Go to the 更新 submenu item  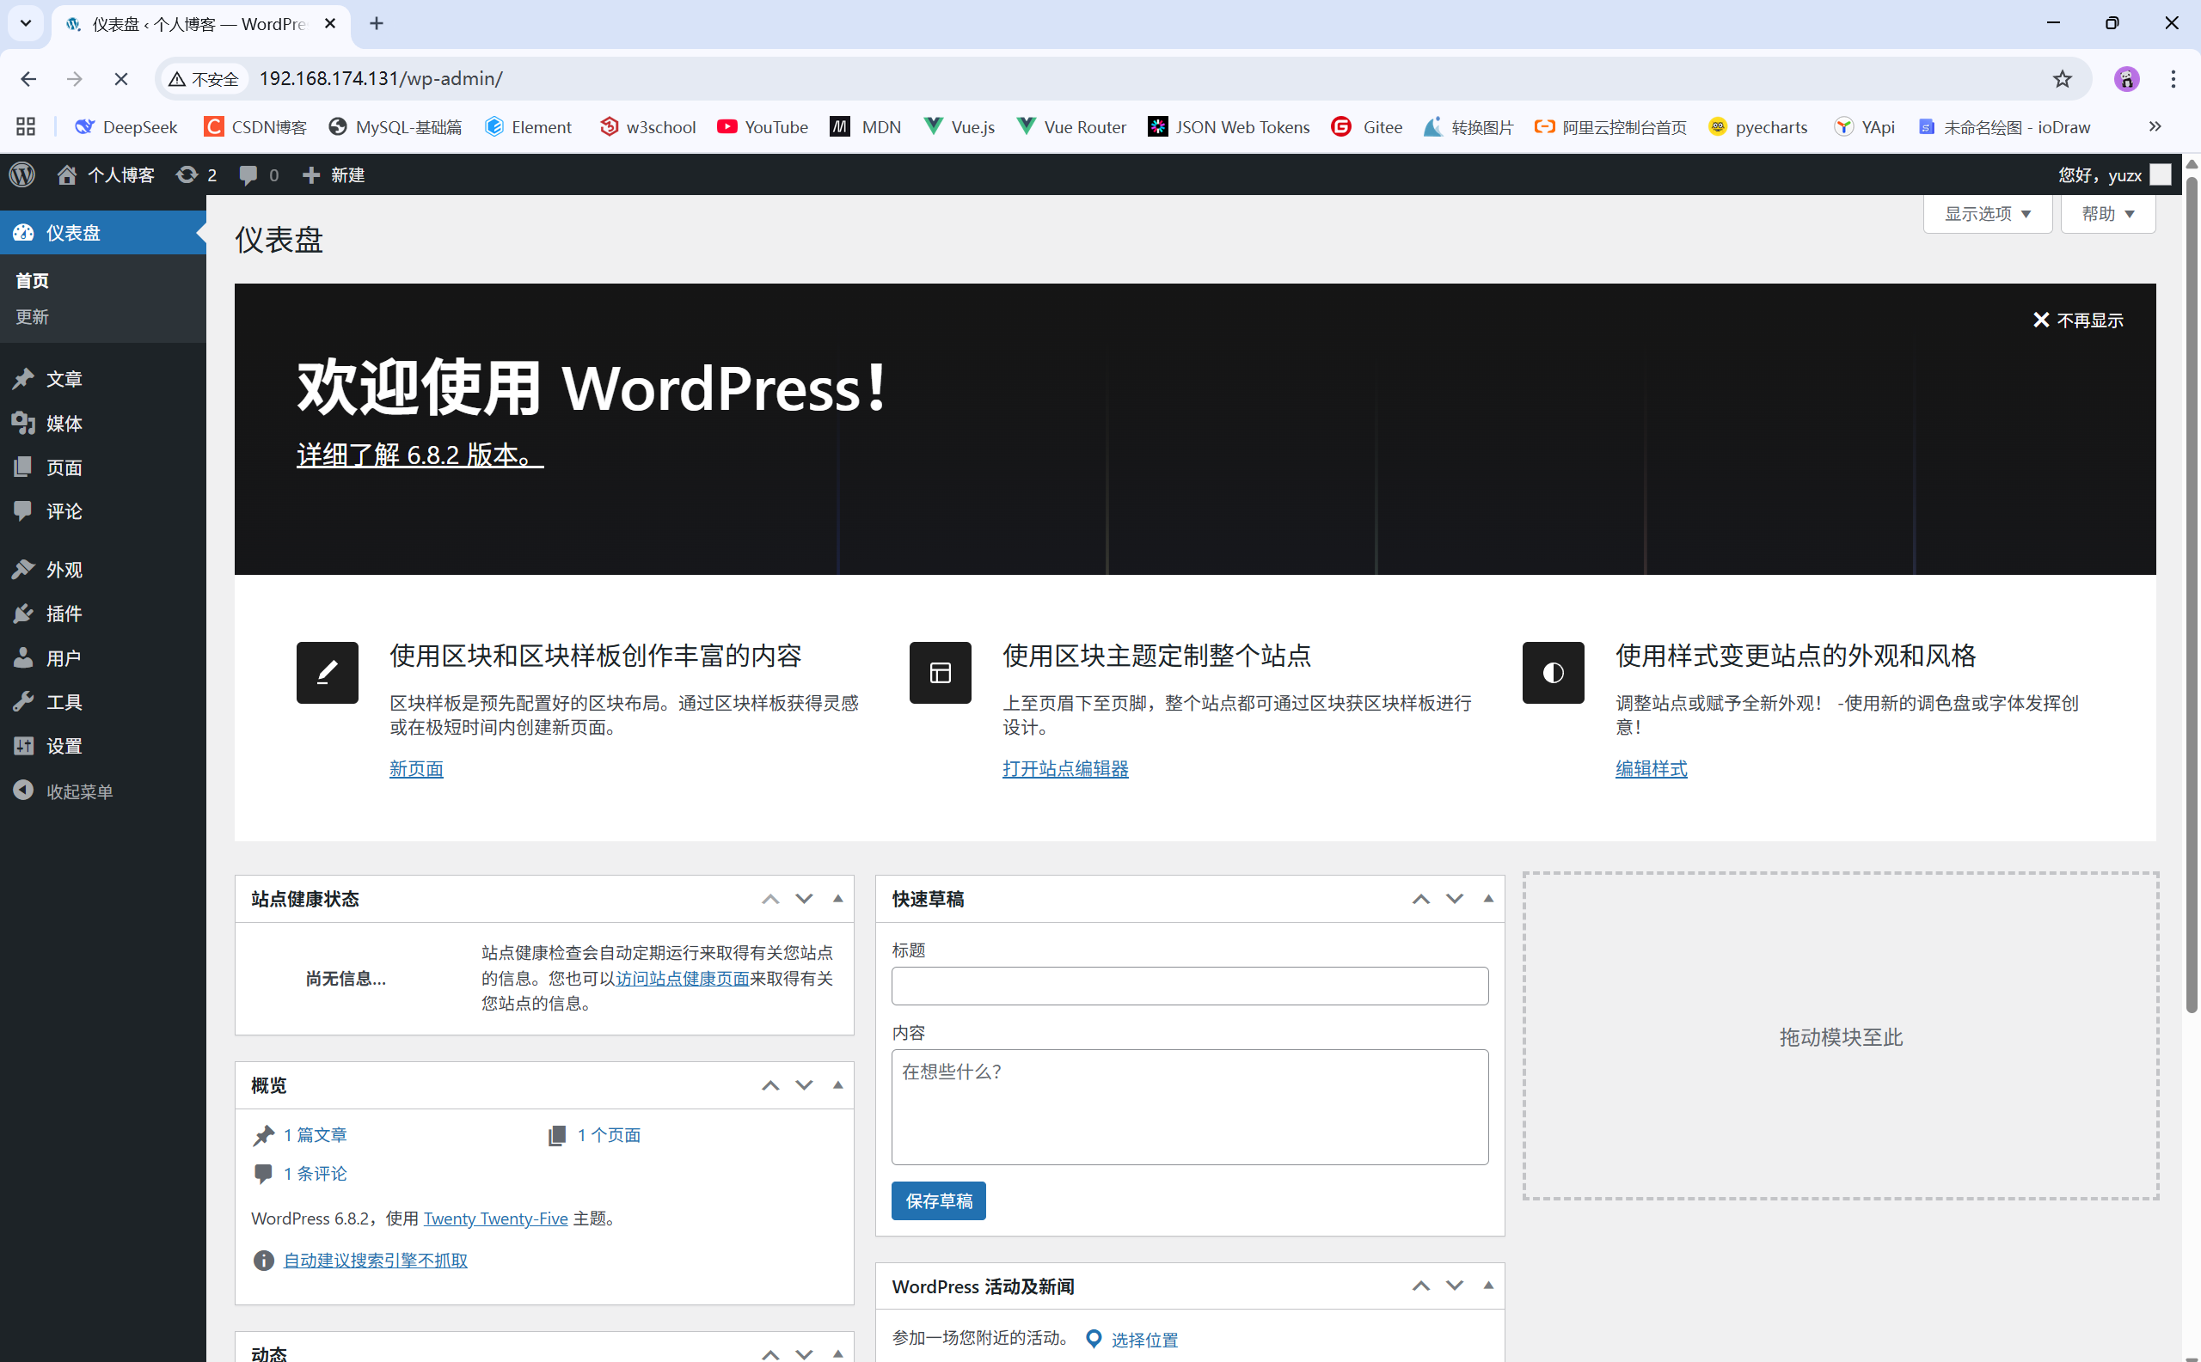click(x=33, y=317)
